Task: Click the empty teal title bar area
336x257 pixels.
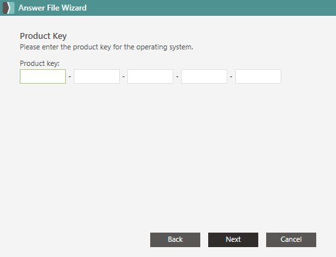Action: pyautogui.click(x=211, y=8)
